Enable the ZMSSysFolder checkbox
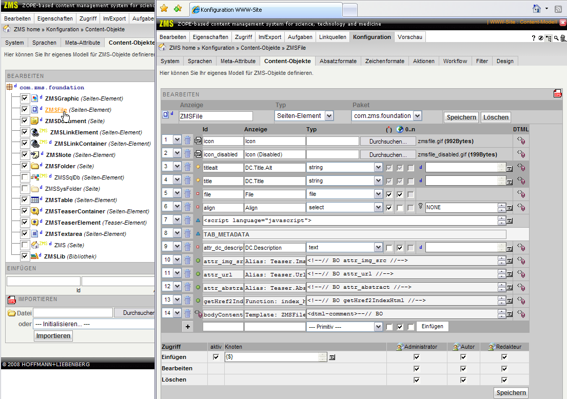This screenshot has width=567, height=399. 25,188
